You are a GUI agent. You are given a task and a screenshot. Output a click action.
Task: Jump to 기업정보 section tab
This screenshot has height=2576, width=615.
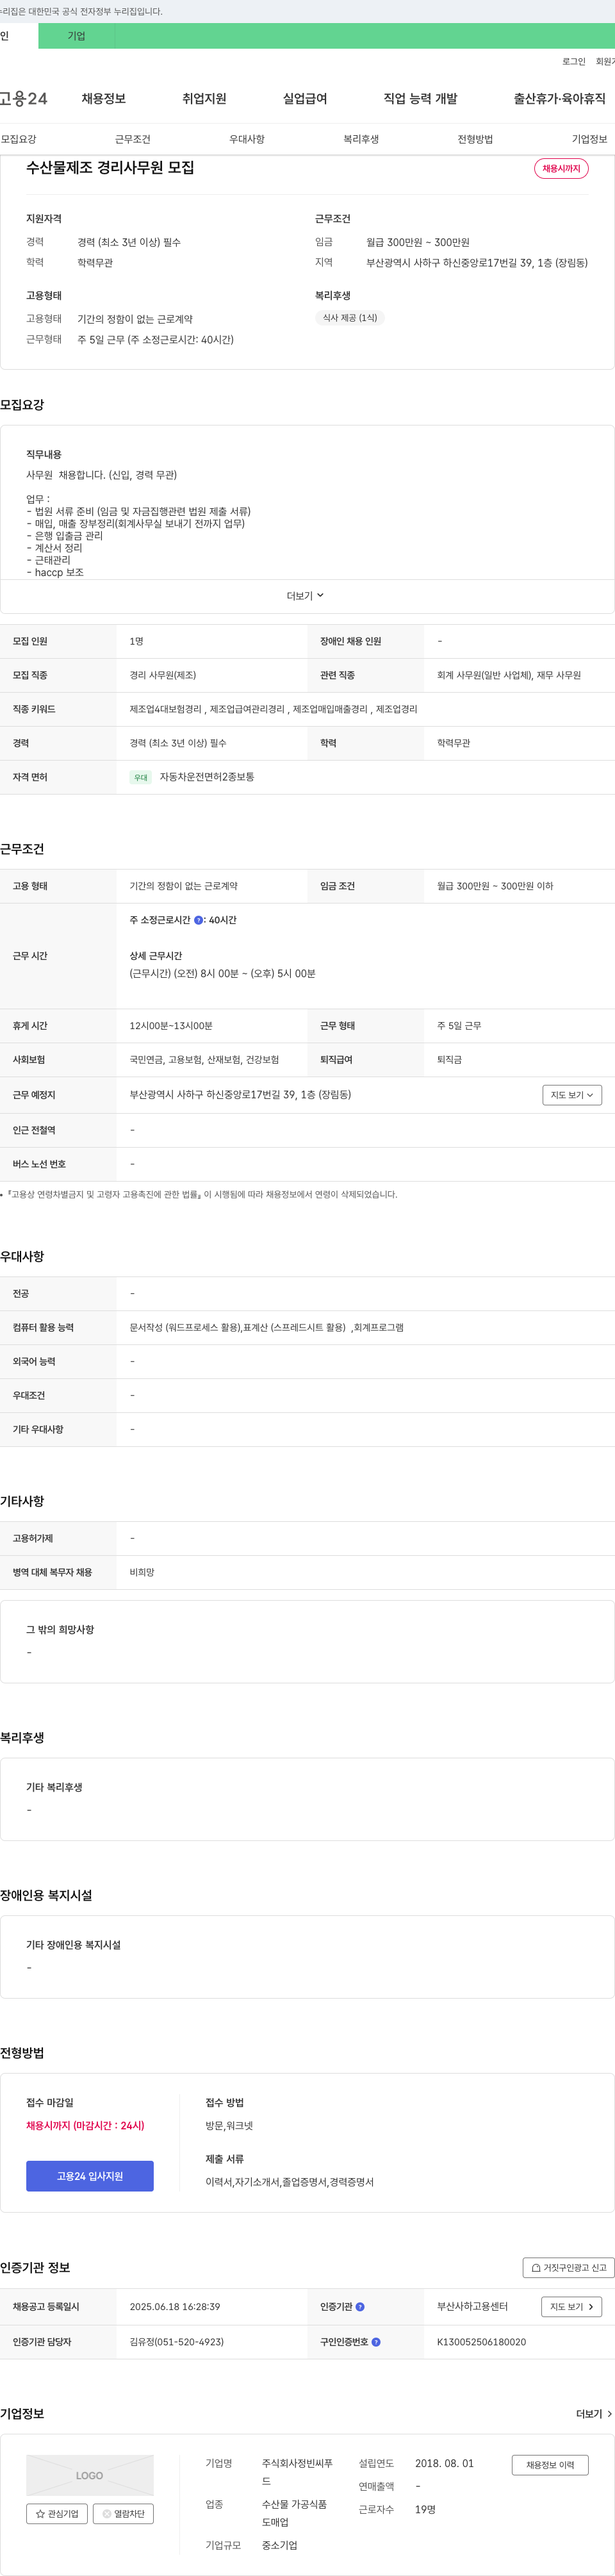[x=590, y=139]
